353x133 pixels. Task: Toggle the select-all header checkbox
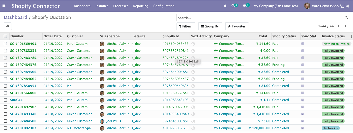pyautogui.click(x=6, y=36)
